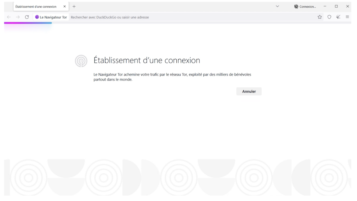Click the 'Connexion...' status indicator
The image size is (357, 201).
(x=305, y=6)
